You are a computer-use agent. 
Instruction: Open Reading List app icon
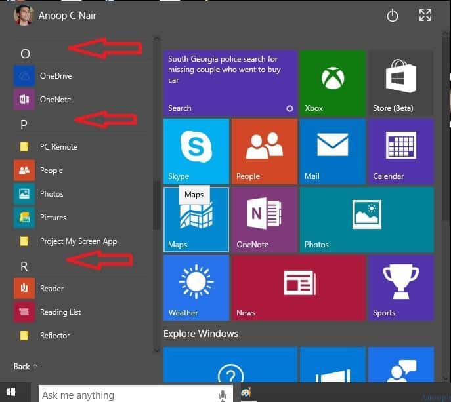point(24,312)
